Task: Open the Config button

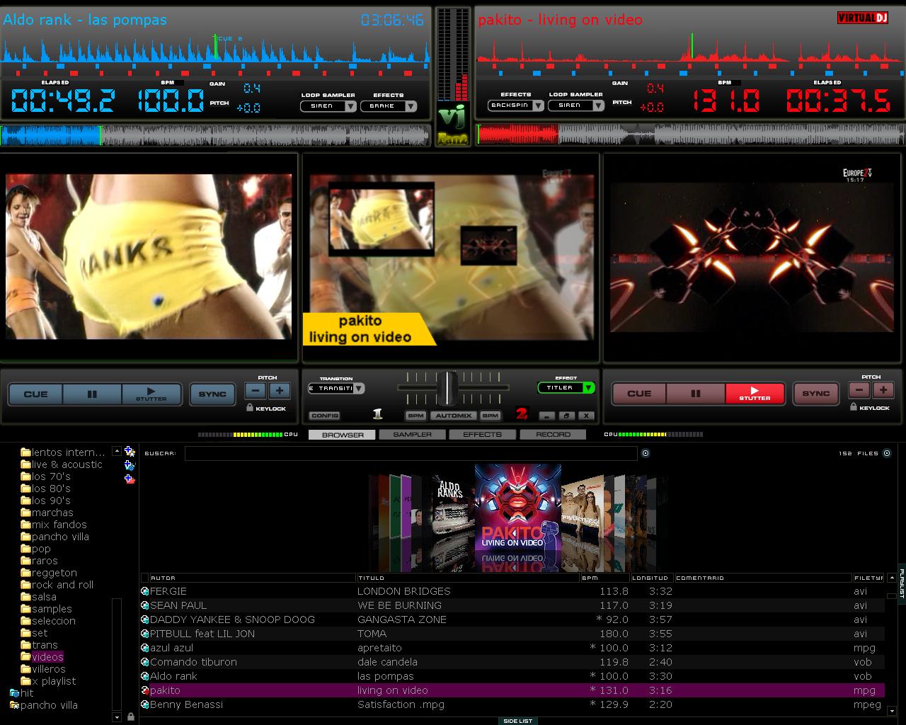Action: pyautogui.click(x=324, y=416)
